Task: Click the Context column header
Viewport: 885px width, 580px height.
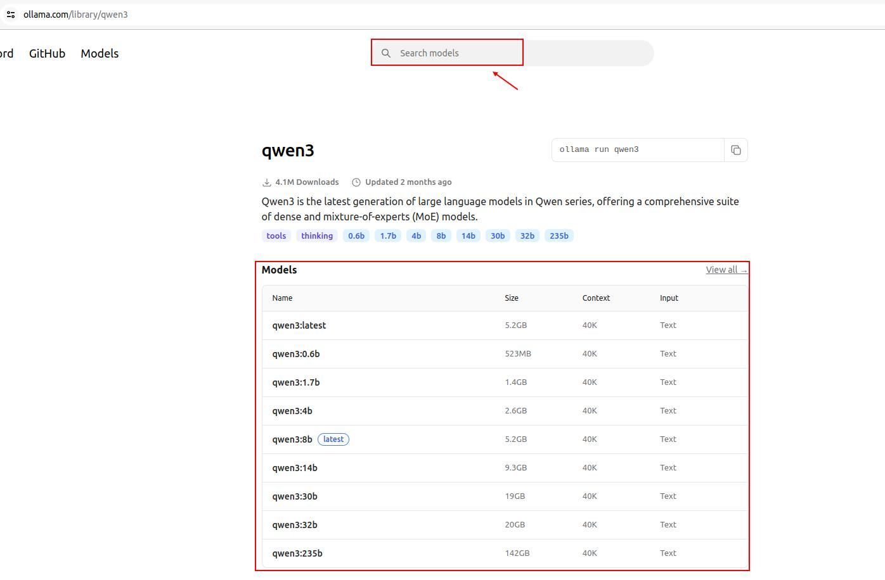Action: pyautogui.click(x=596, y=298)
